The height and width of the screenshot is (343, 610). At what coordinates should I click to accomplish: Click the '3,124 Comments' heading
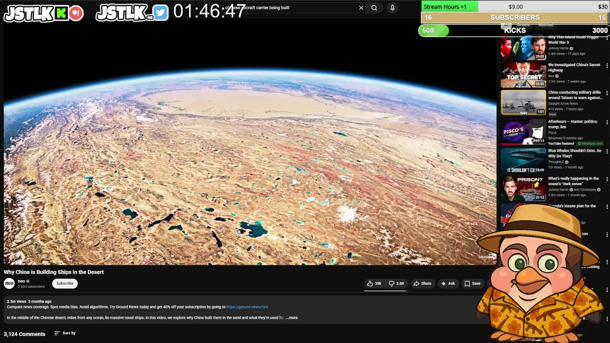point(25,334)
